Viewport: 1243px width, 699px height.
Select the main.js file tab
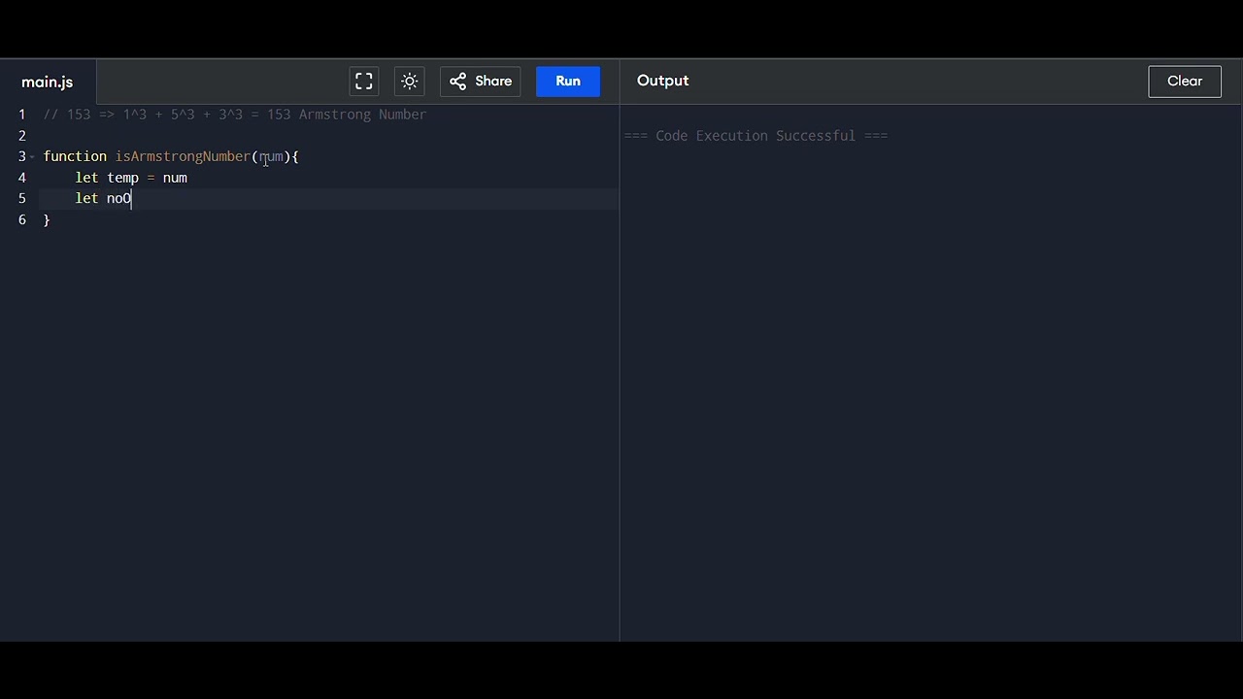point(48,83)
